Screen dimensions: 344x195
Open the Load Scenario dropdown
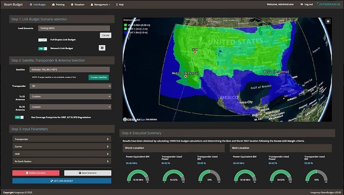[x=74, y=28]
